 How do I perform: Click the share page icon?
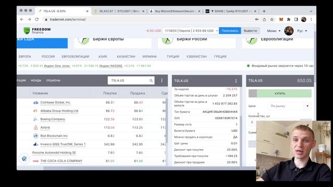tap(264, 19)
